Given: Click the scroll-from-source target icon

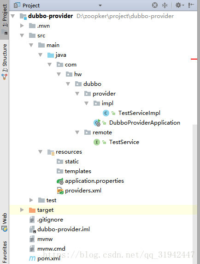Looking at the screenshot, I should click(155, 5).
